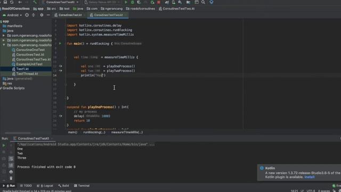Open the Logcat tool window tab
This screenshot has width=341, height=192.
45,186
